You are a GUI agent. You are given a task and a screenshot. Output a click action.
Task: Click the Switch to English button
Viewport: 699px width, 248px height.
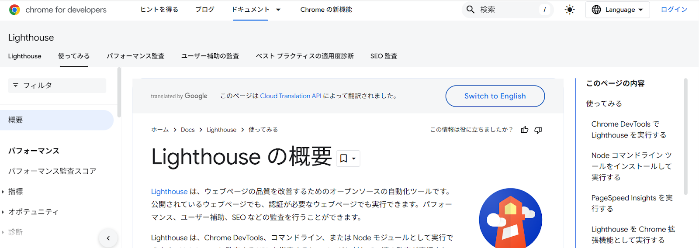(x=495, y=96)
